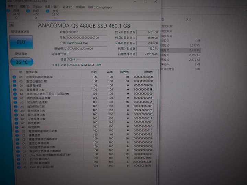Screen dimensions: 247x185
Task: Click the 標準 field showing ACS-4
Action: tap(113, 60)
